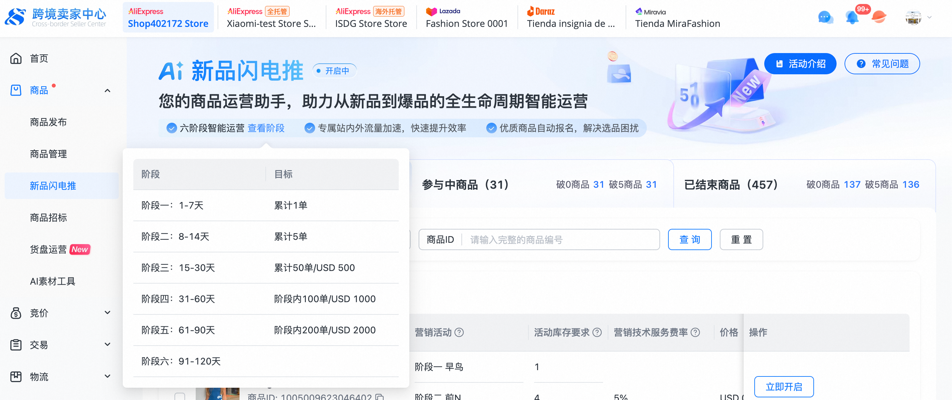The height and width of the screenshot is (400, 952).
Task: Expand the 物流 sidebar menu
Action: pos(107,376)
